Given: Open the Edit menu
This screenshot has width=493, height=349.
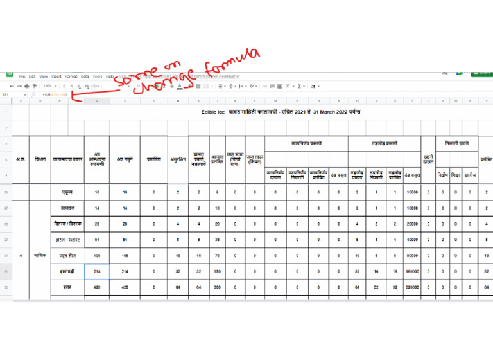Looking at the screenshot, I should (x=32, y=76).
